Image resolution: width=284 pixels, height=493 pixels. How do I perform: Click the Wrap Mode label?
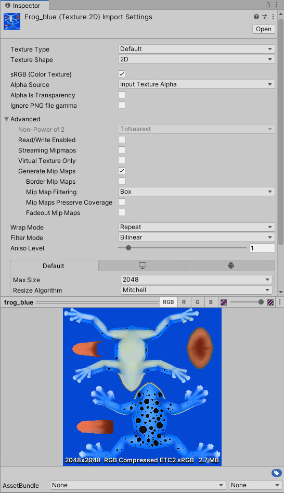click(27, 227)
